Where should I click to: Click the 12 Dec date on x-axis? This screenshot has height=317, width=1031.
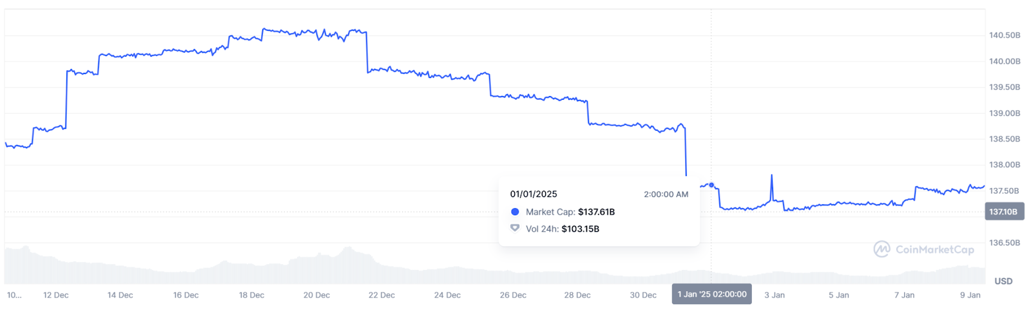[x=56, y=295]
